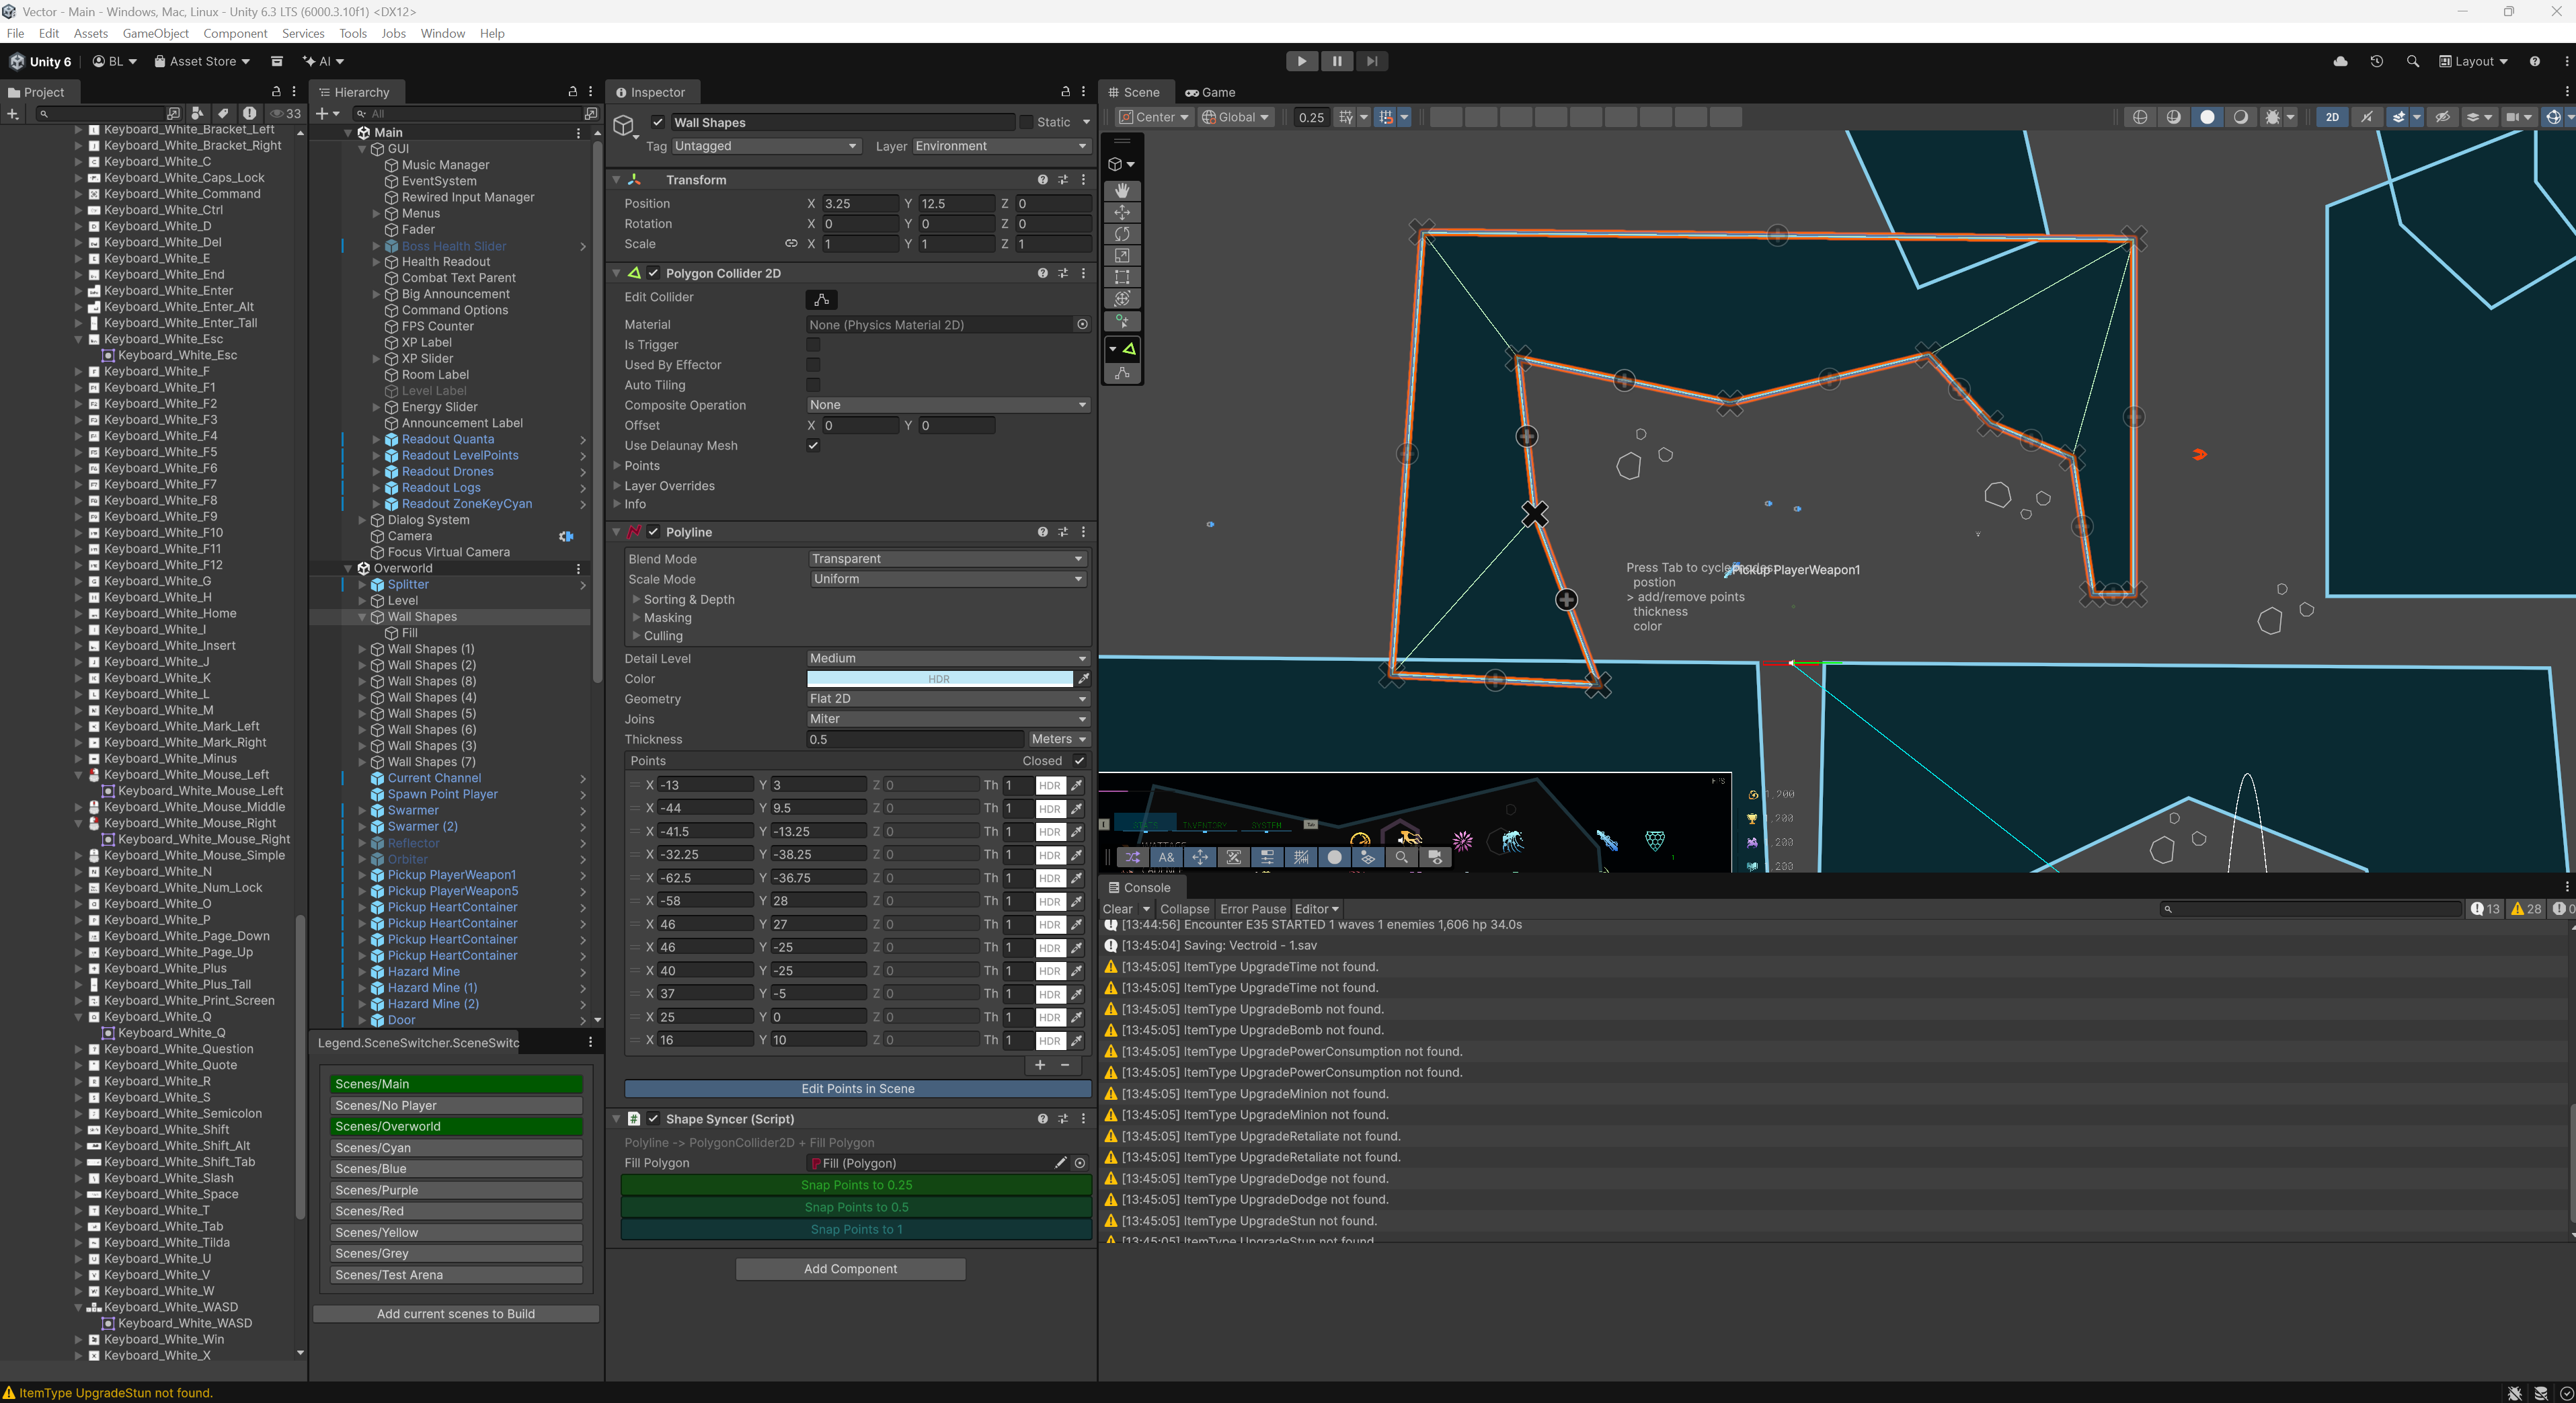This screenshot has height=1403, width=2576.
Task: Toggle the Closed points checkbox
Action: 1079,761
